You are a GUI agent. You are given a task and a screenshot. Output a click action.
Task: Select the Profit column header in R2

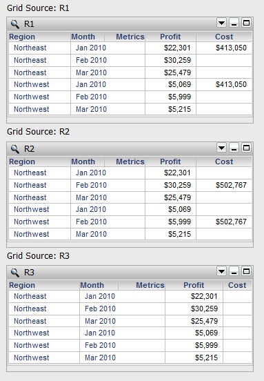[170, 162]
